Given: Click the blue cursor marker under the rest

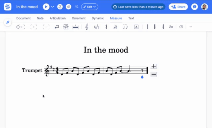Looking at the screenshot, I should point(142,77).
